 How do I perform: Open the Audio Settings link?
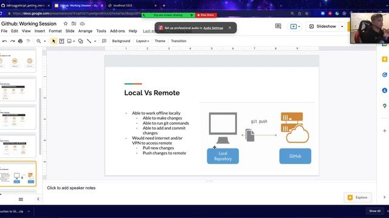[213, 28]
